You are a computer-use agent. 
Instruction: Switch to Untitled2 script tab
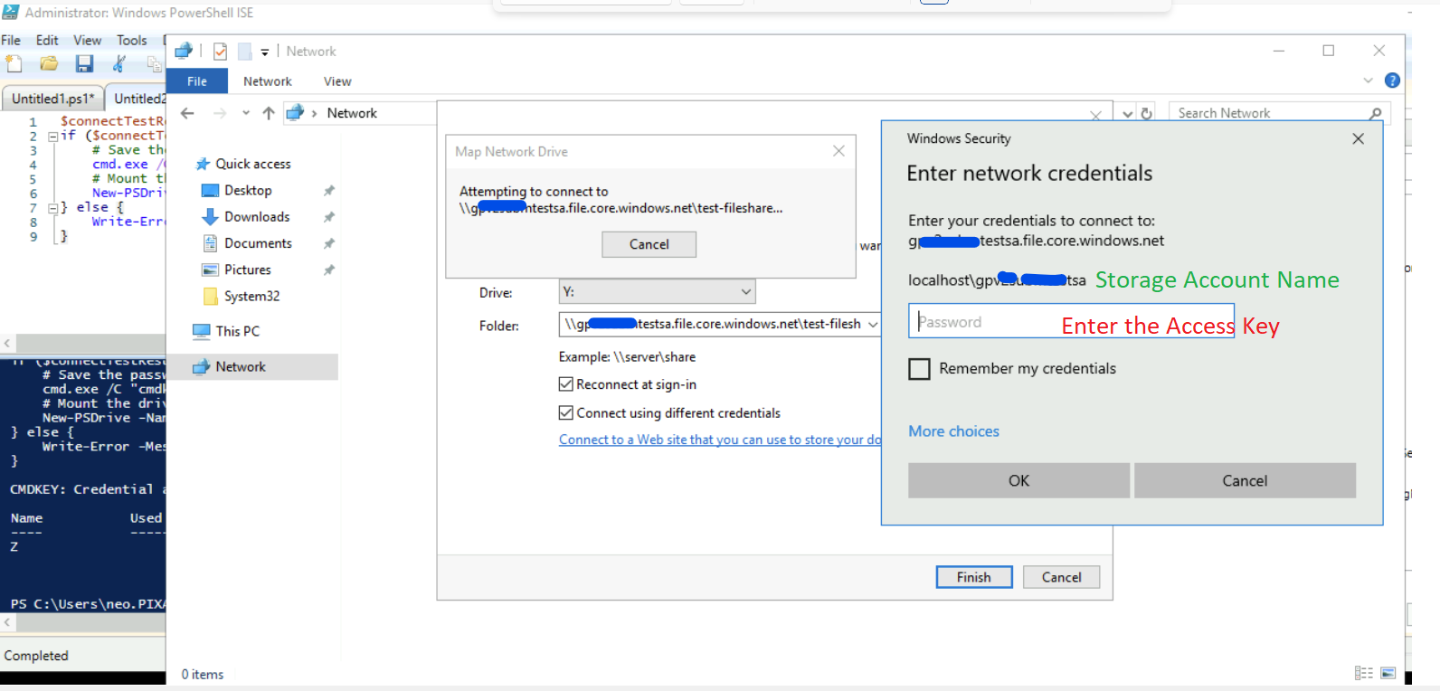coord(137,99)
